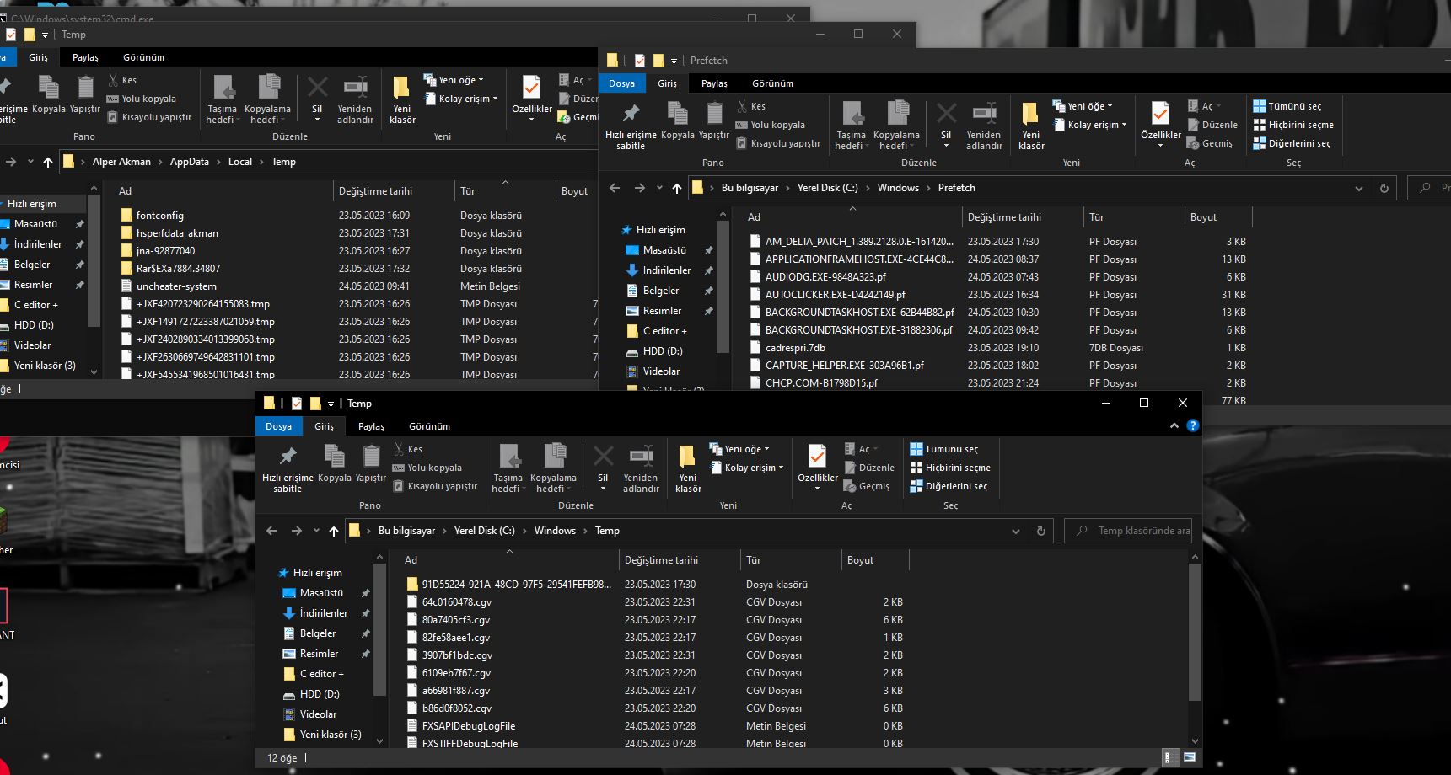
Task: Select AUTOCLICKER.EXE-D4242149.pf in Prefetch window
Action: pyautogui.click(x=835, y=295)
